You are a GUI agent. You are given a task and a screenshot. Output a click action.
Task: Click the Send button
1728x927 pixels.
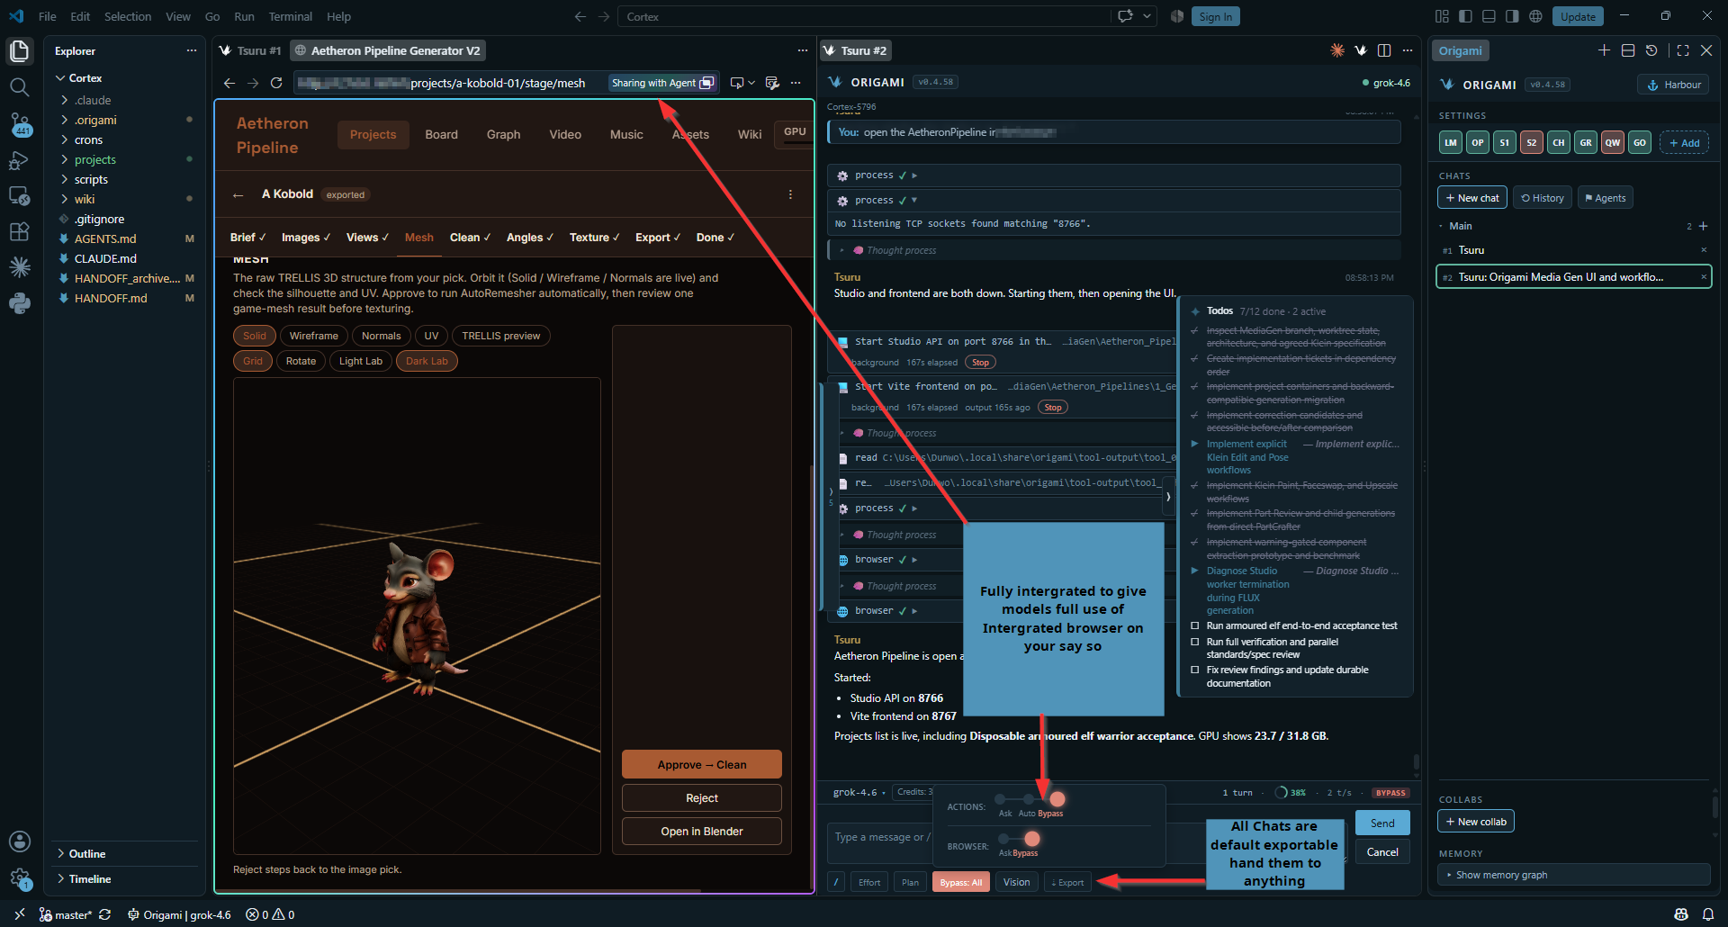(1382, 823)
